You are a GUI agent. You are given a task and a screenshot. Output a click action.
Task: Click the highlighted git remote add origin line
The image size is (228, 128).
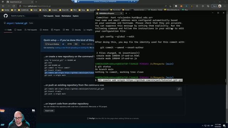[x=69, y=73]
